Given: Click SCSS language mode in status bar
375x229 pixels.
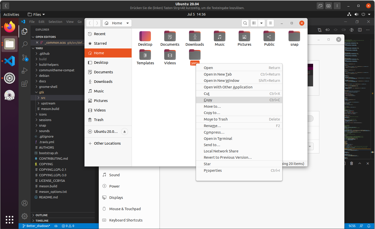Looking at the screenshot, I should [352, 226].
